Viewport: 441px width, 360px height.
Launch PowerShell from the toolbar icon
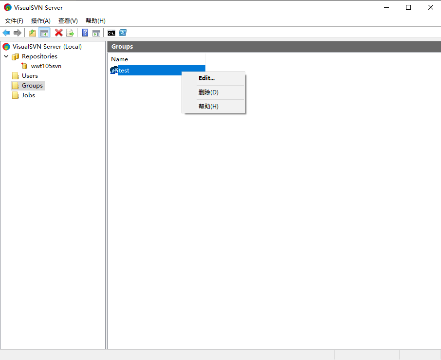click(x=123, y=33)
